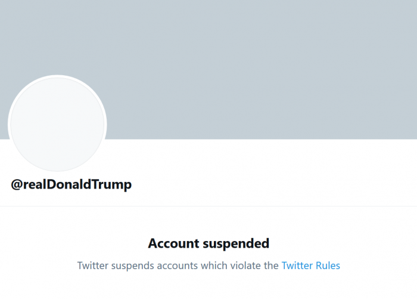417x299 pixels.
Task: Click the blank profile avatar circle
Action: coord(57,124)
